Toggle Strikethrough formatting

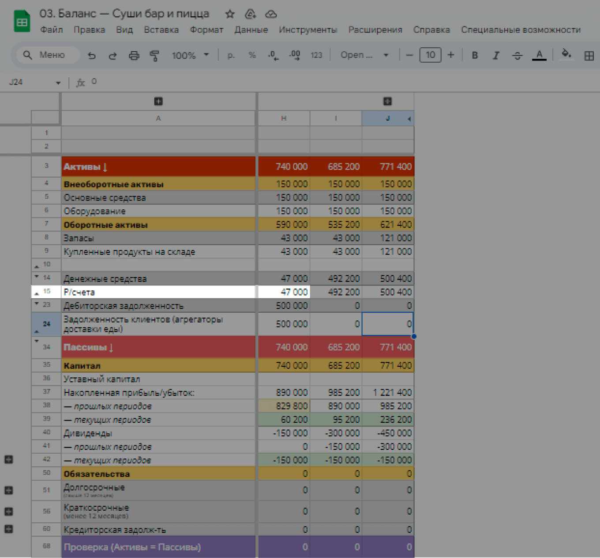(517, 55)
